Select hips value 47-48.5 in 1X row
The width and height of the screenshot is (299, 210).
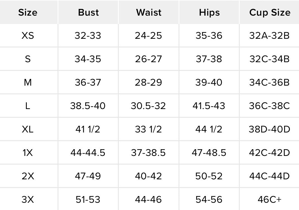pyautogui.click(x=209, y=153)
